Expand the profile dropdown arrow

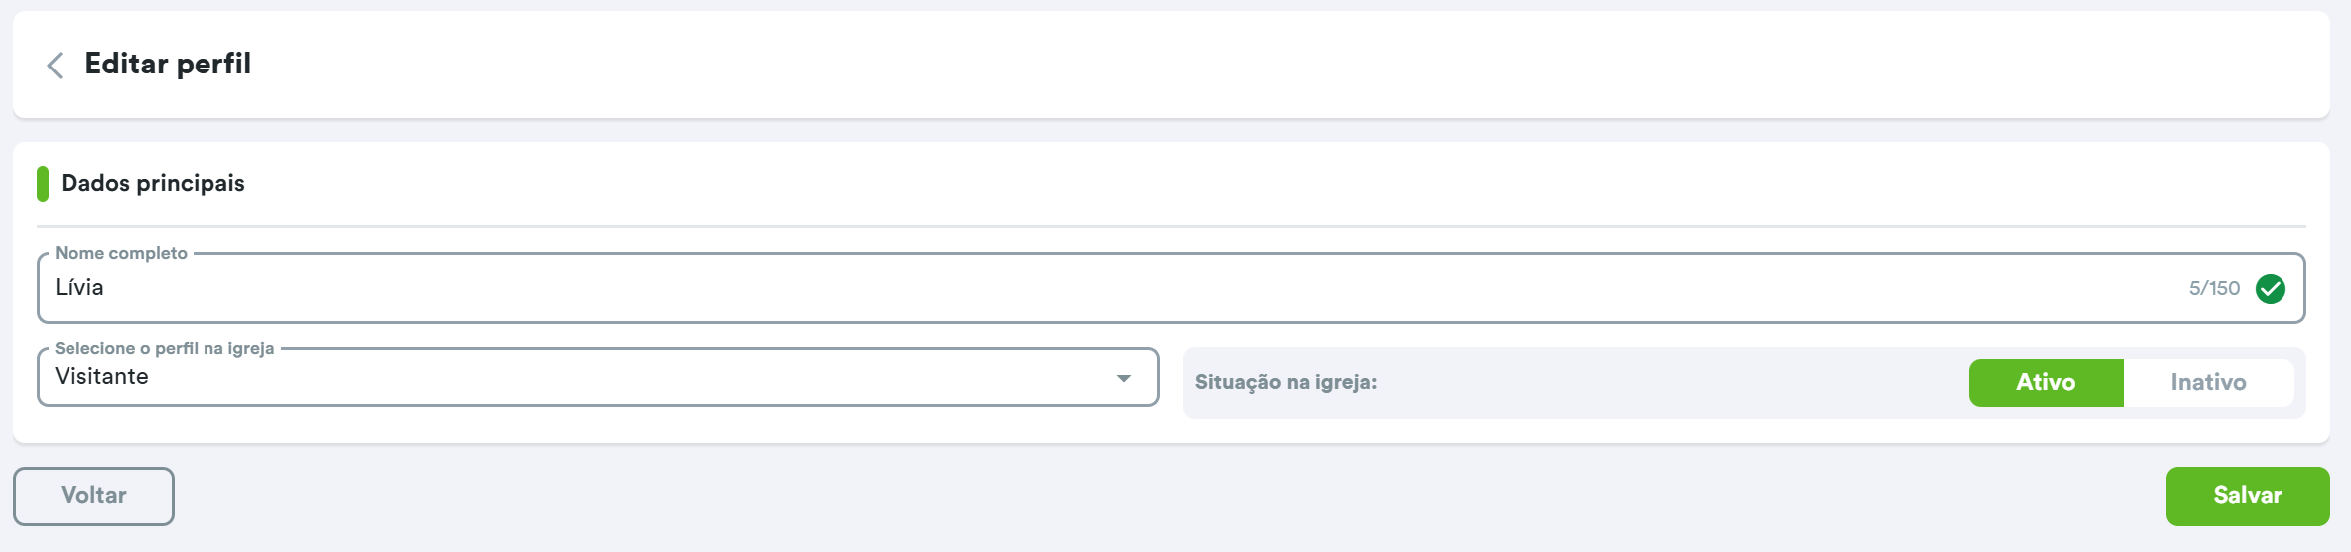[x=1123, y=378]
